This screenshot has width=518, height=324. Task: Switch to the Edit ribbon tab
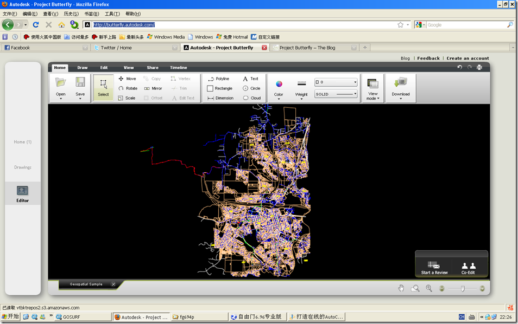(x=104, y=68)
